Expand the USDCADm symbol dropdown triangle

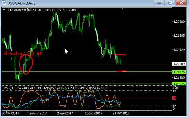(x=4, y=10)
